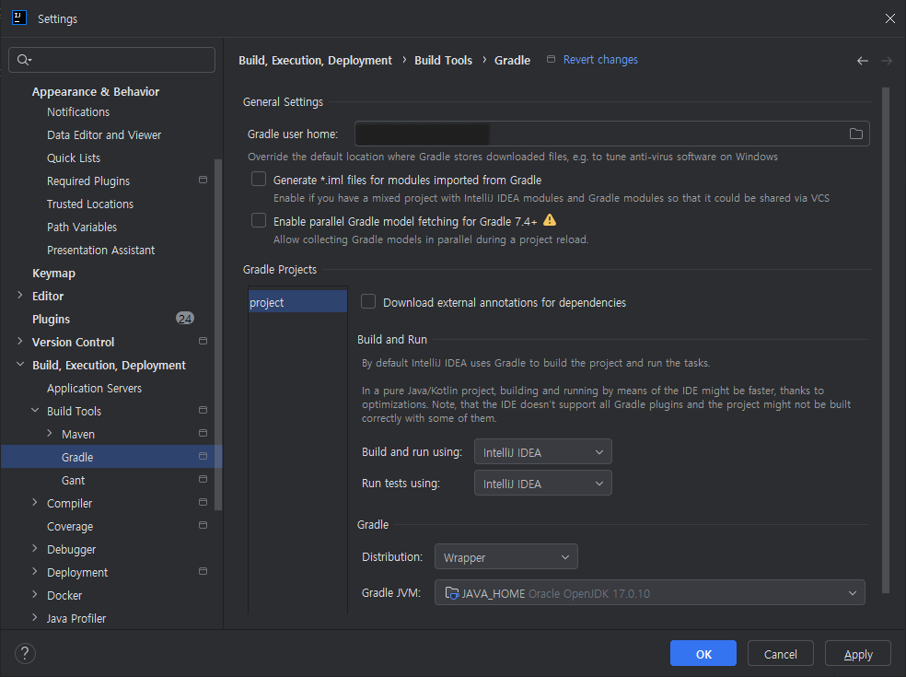The image size is (906, 677).
Task: Click Build, Execution, Deployment breadcrumb
Action: pyautogui.click(x=315, y=60)
